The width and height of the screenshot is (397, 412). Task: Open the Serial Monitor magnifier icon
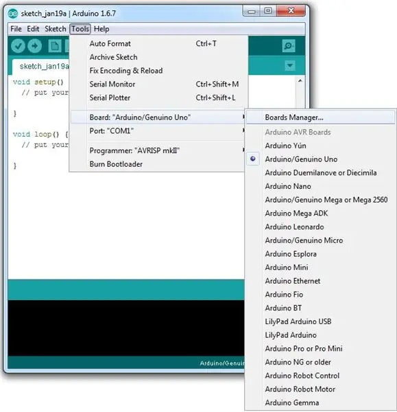point(289,46)
